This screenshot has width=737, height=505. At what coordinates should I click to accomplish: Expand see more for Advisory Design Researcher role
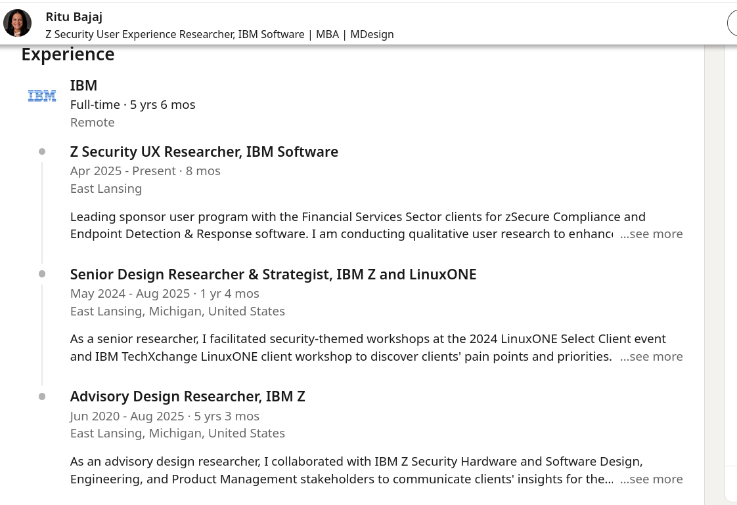click(x=651, y=479)
